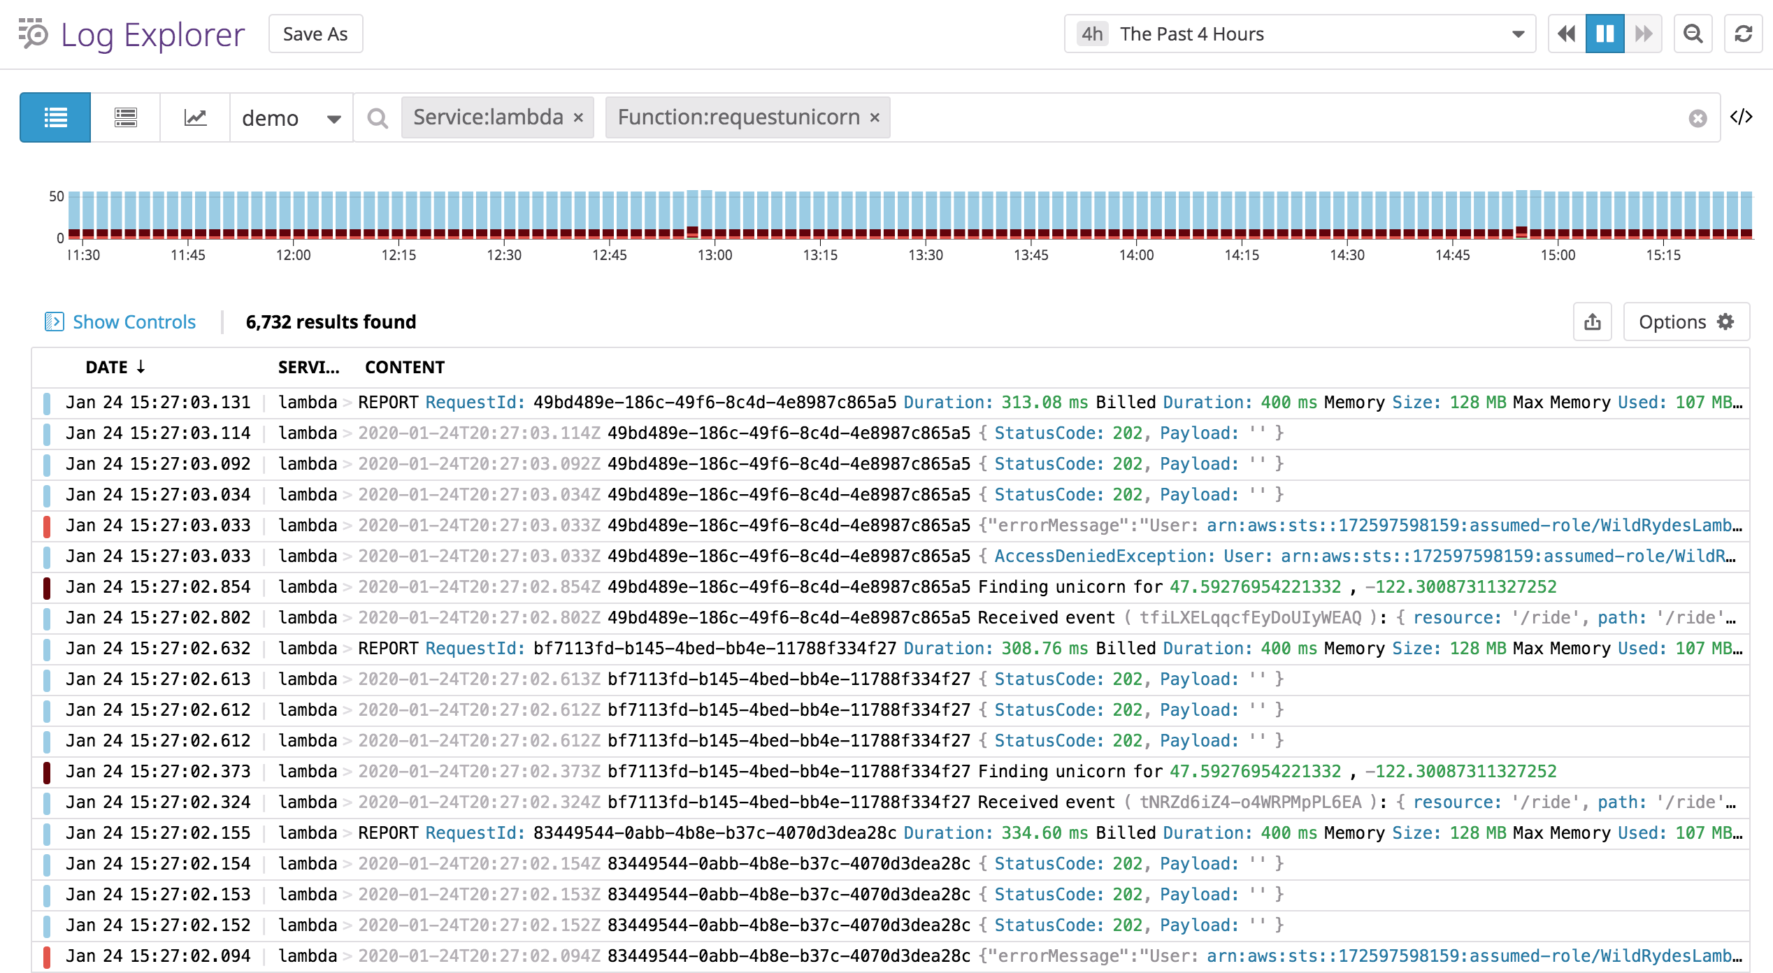Open the Options settings menu
The image size is (1773, 973).
(1686, 322)
